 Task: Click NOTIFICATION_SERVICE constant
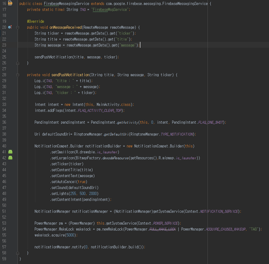click(219, 211)
